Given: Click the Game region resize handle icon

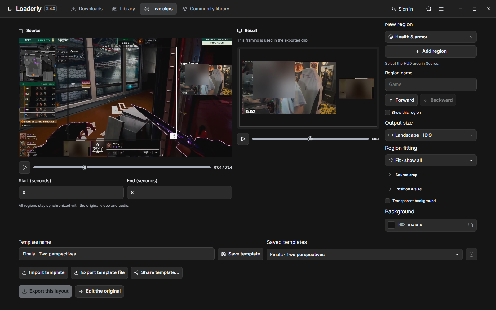Looking at the screenshot, I should tap(173, 136).
